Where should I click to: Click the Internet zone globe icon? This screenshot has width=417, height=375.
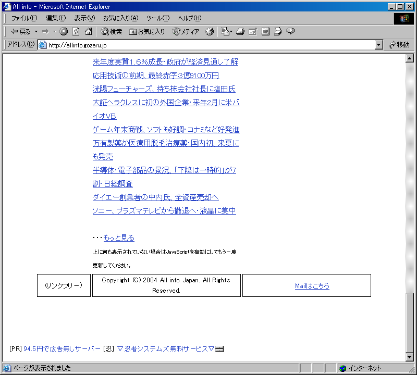point(342,368)
